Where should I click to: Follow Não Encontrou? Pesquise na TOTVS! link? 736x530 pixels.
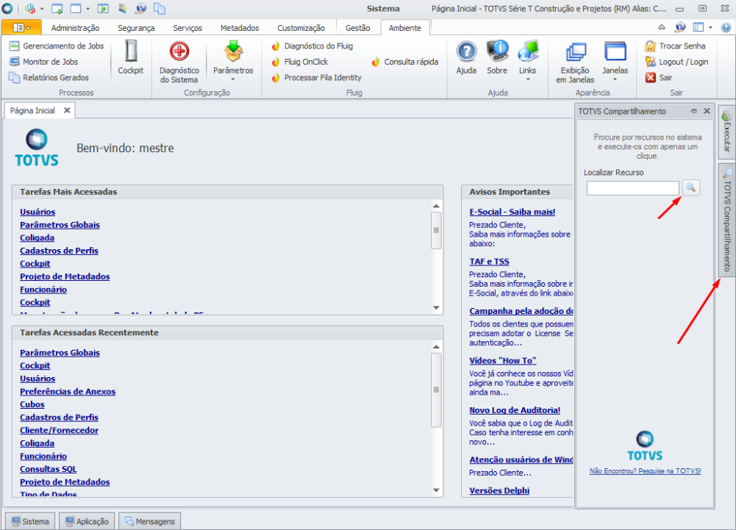point(646,471)
